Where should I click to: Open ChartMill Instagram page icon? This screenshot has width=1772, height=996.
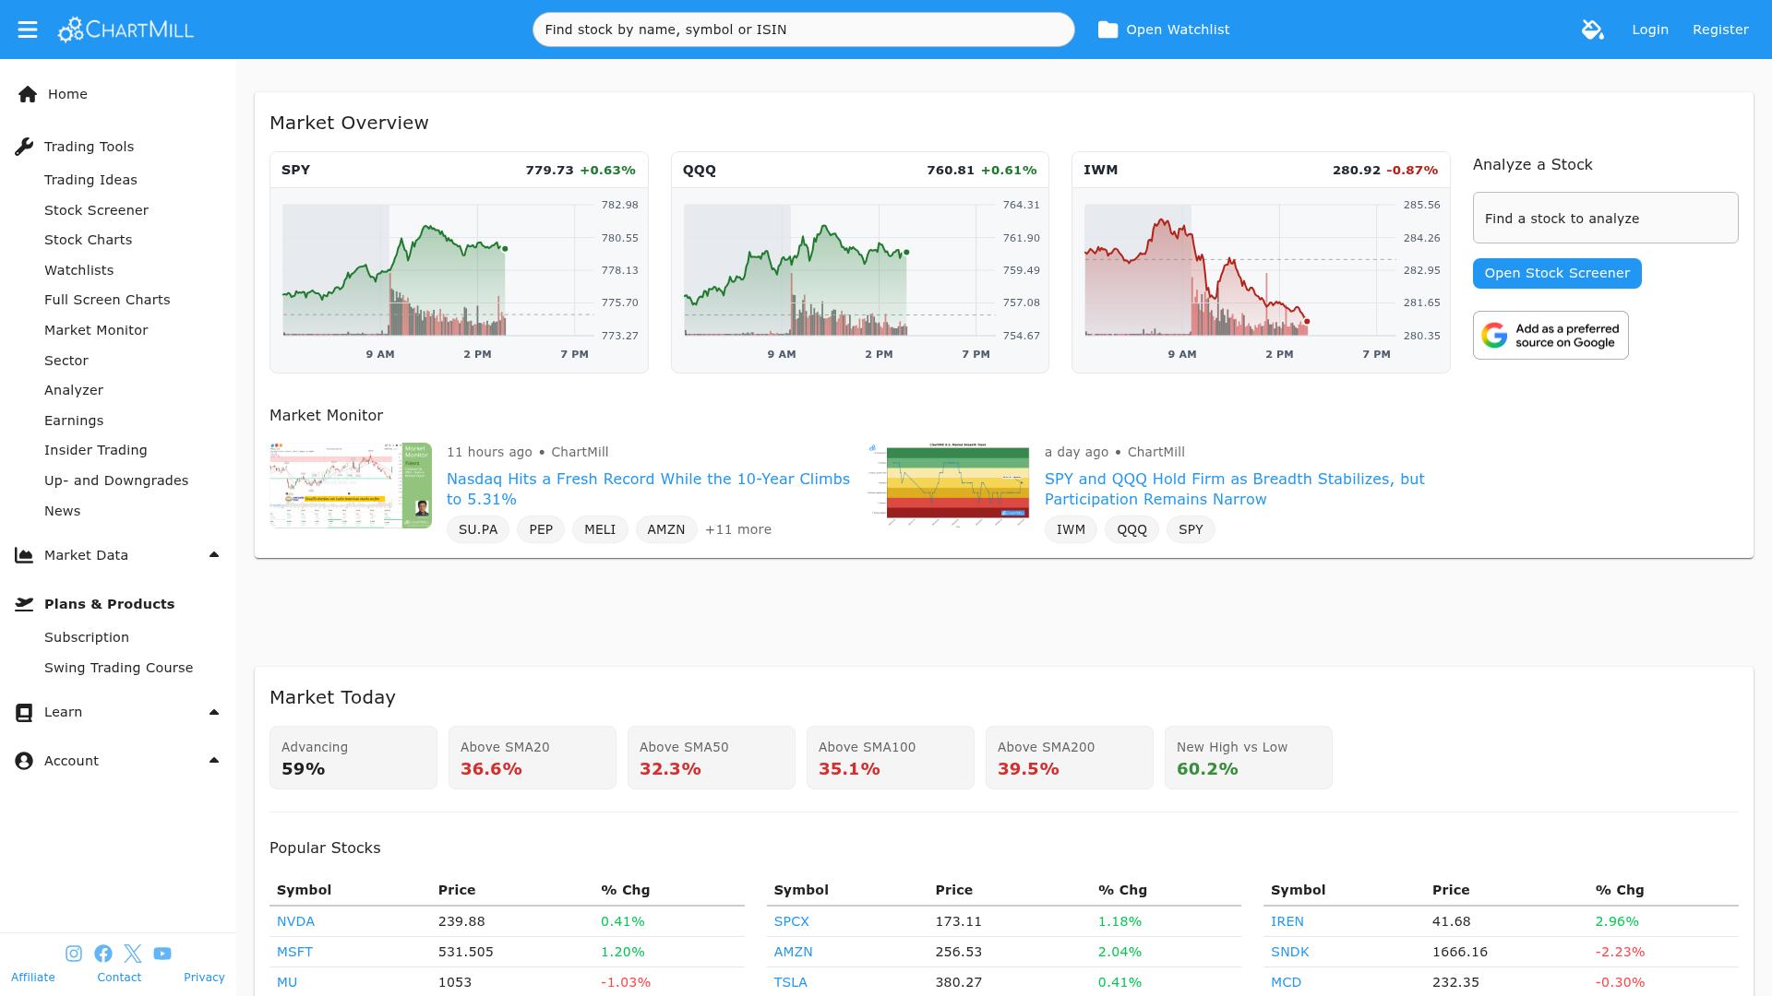74,954
